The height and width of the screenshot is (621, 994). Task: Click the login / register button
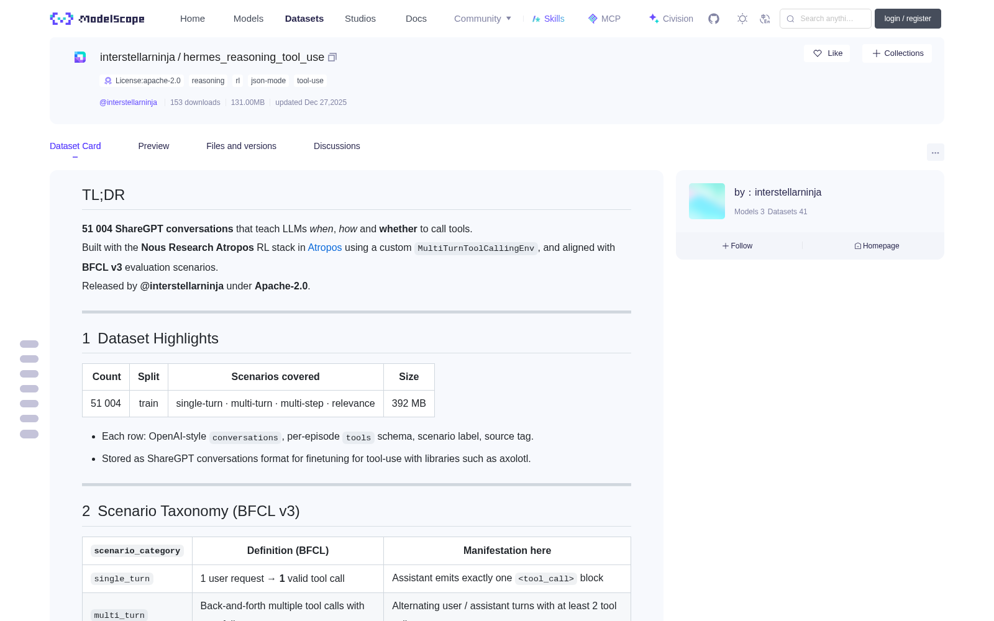[908, 19]
